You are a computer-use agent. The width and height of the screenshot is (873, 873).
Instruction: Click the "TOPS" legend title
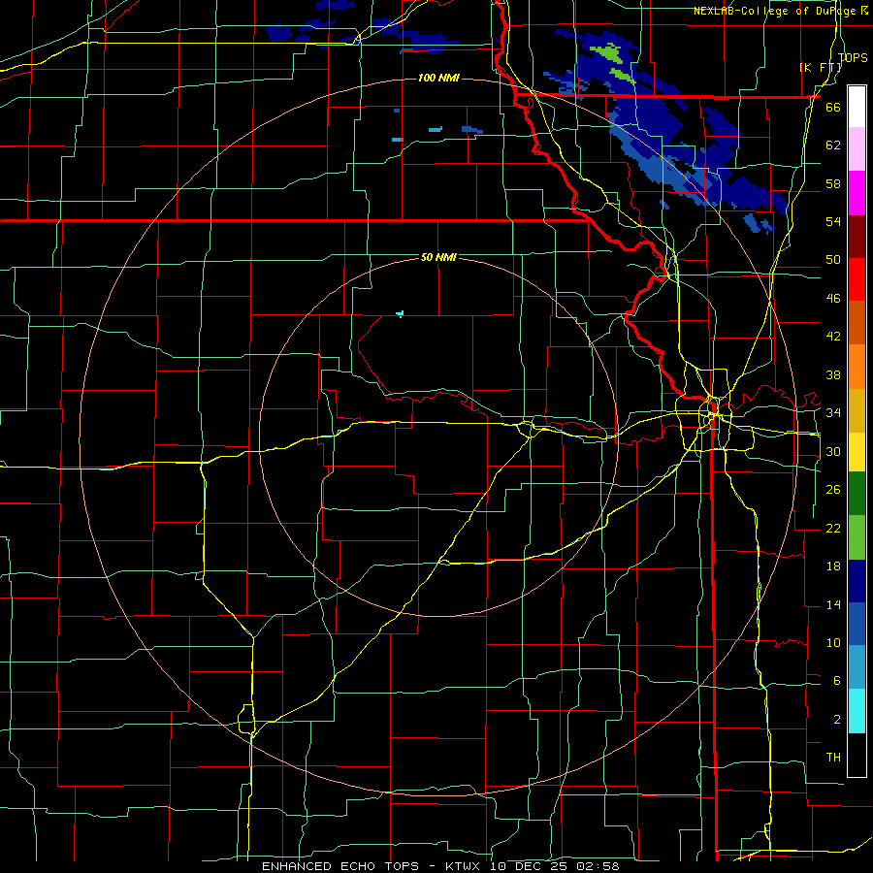point(853,57)
